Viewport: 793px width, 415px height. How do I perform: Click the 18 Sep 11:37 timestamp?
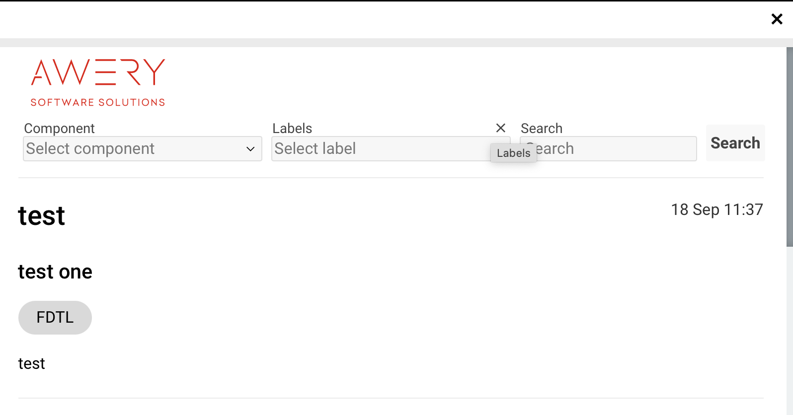(x=716, y=209)
